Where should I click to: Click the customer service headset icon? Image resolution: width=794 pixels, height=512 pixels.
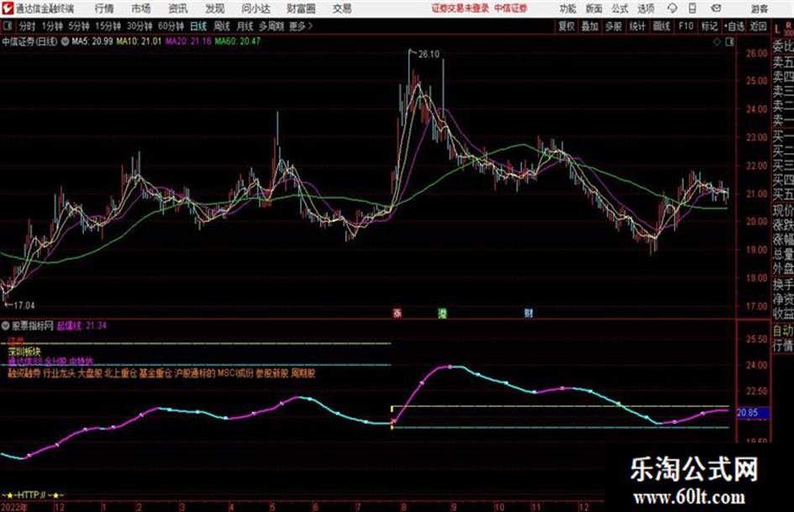pos(672,8)
